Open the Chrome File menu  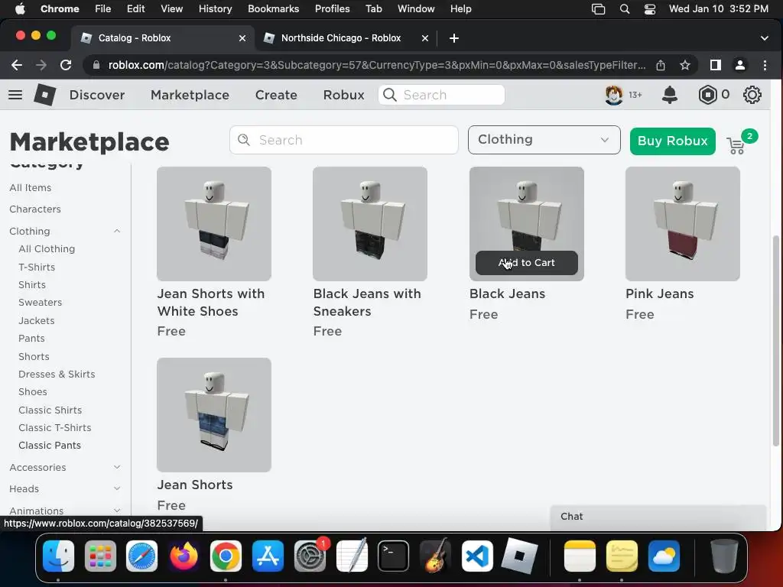(103, 9)
